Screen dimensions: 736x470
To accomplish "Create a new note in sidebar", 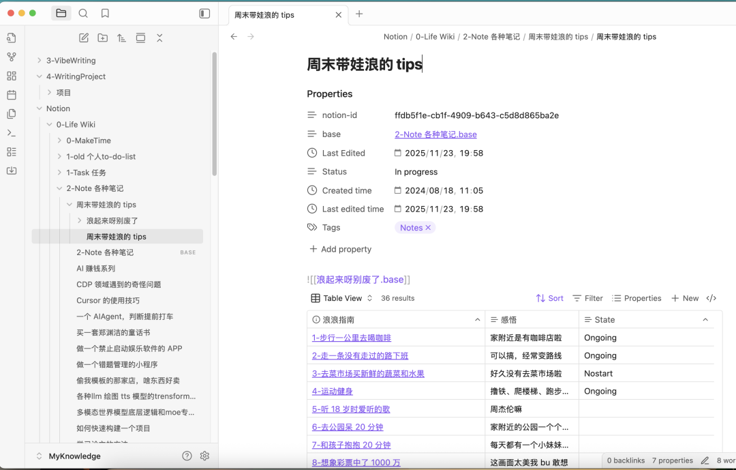I will point(84,38).
